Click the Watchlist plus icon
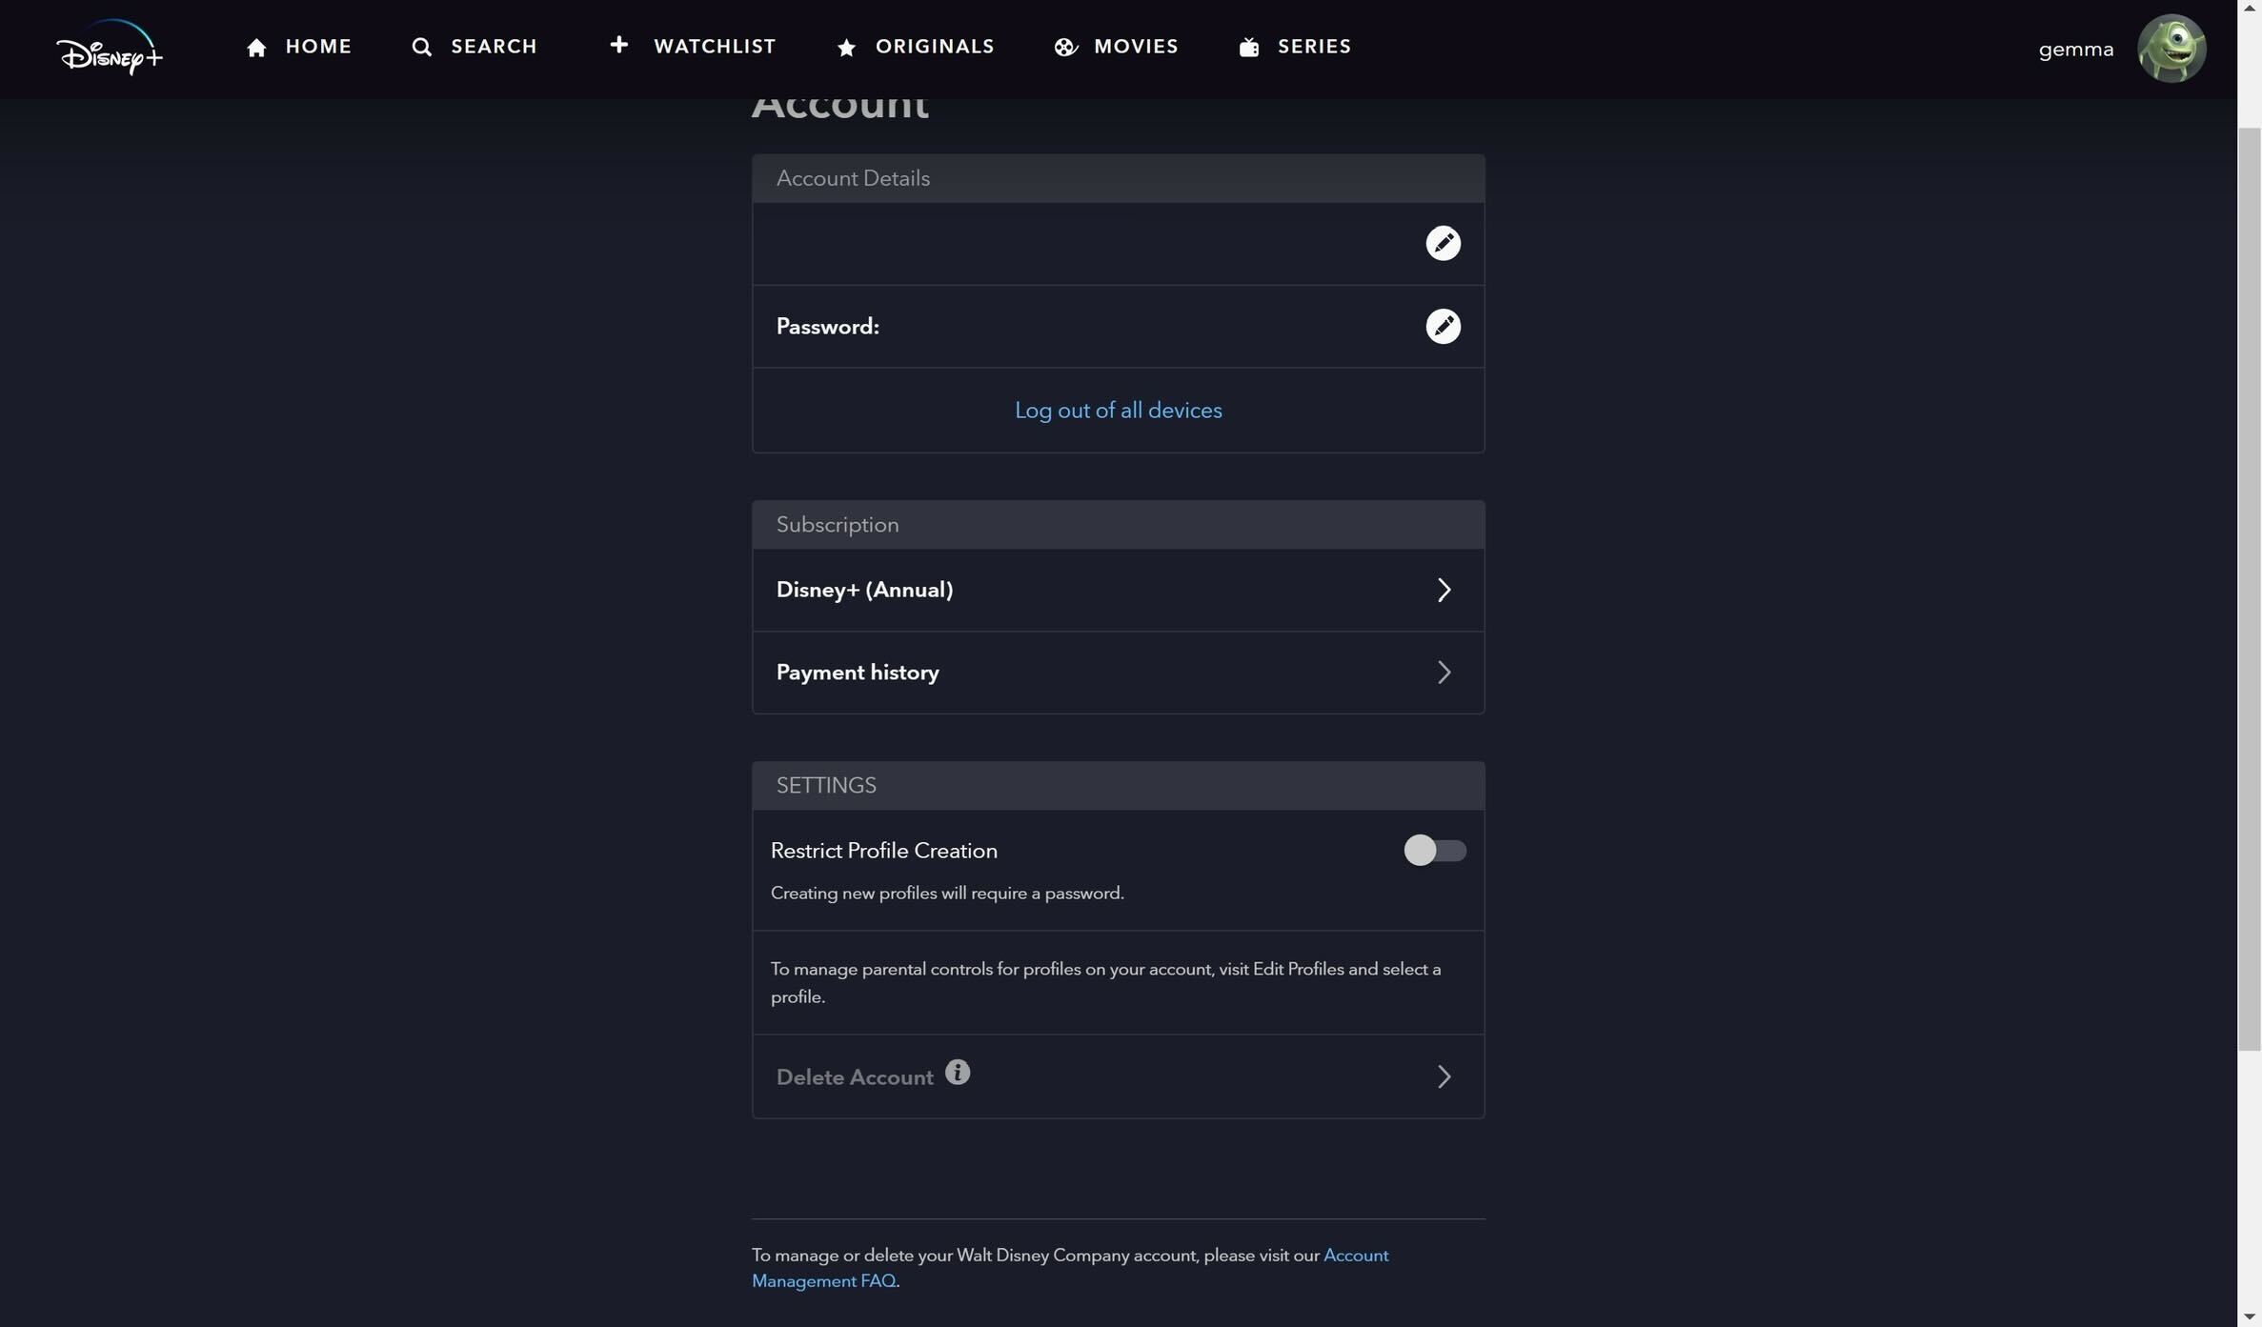The image size is (2262, 1327). pos(618,45)
